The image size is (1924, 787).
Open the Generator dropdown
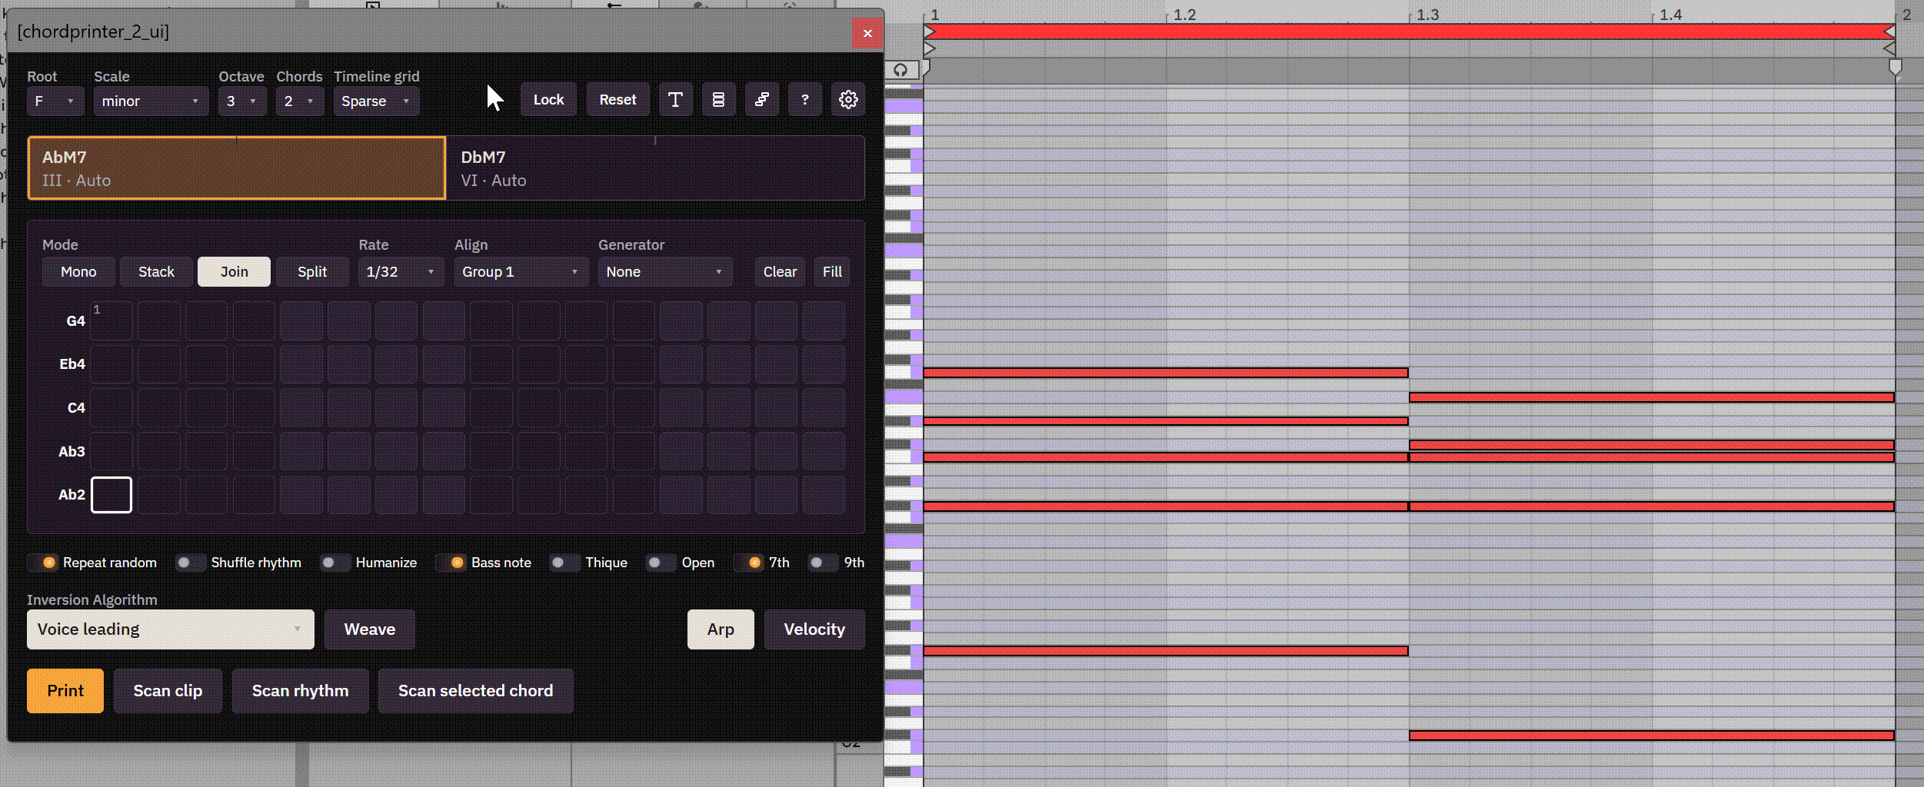click(x=665, y=272)
